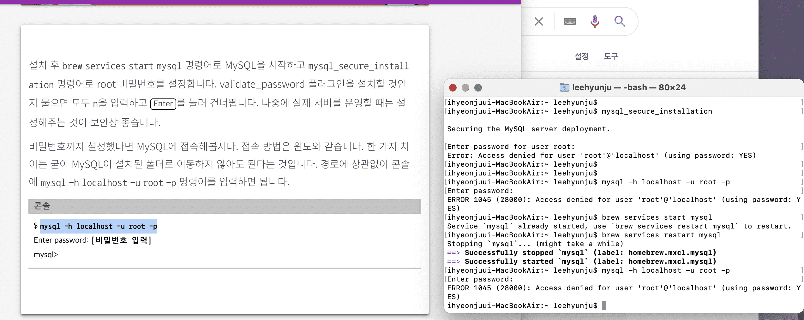Image resolution: width=804 pixels, height=320 pixels.
Task: Click the Terminal title 'leehyunju — -bash — 80×24'
Action: coord(629,87)
